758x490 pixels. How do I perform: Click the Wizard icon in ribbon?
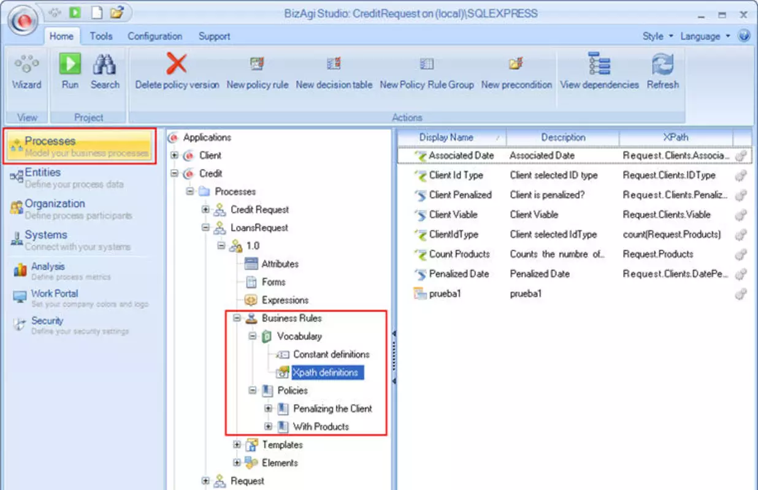26,64
